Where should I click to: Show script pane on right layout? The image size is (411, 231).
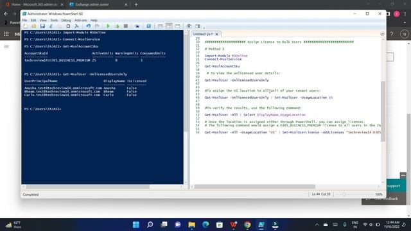[x=169, y=26]
